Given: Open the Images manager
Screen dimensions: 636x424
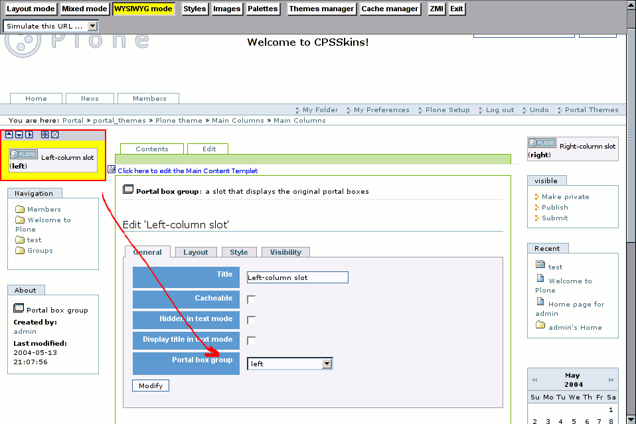Looking at the screenshot, I should [x=227, y=9].
